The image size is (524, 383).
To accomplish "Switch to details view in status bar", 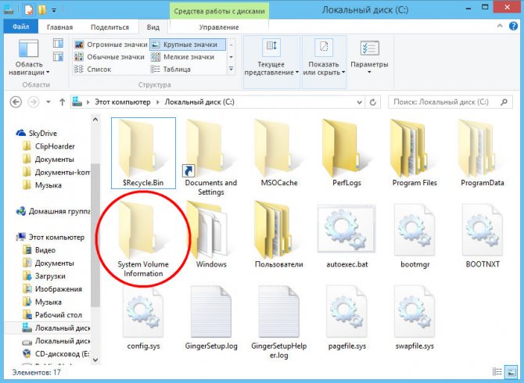I will (497, 371).
